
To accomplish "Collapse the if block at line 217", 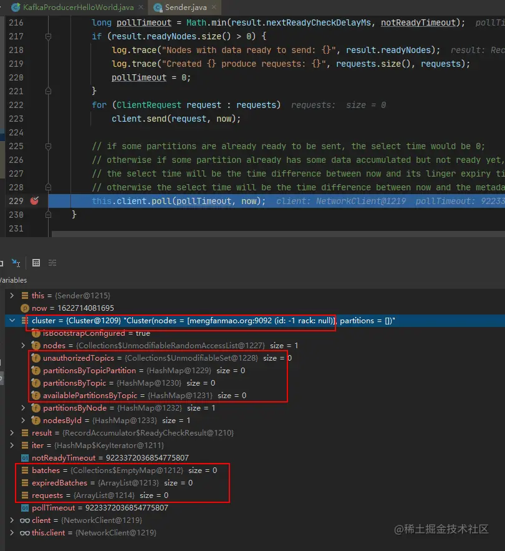I will [49, 36].
